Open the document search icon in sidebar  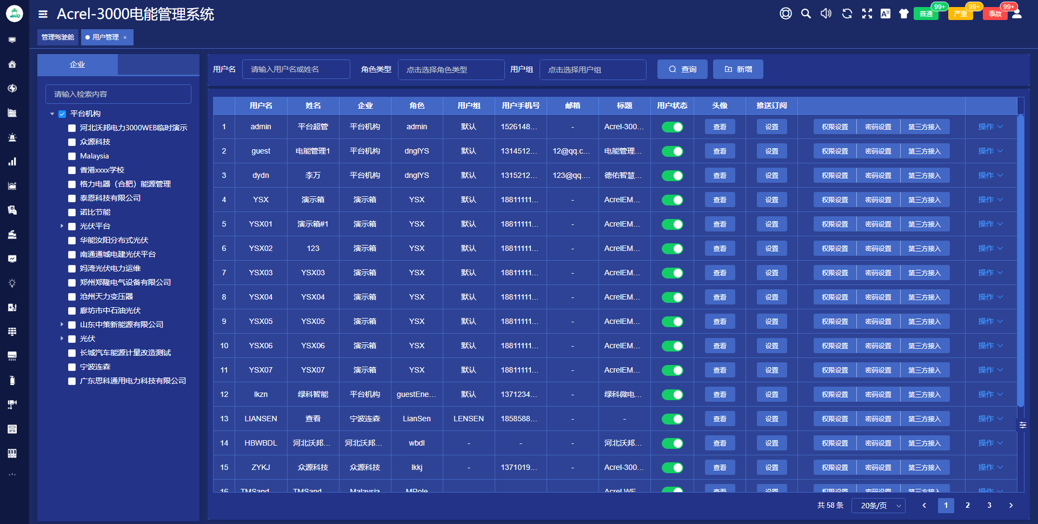(x=12, y=210)
